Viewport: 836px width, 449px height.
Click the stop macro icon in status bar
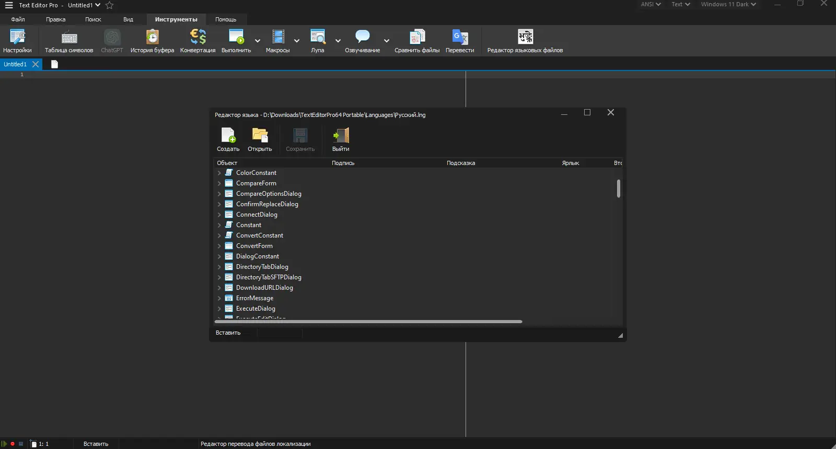pyautogui.click(x=21, y=444)
